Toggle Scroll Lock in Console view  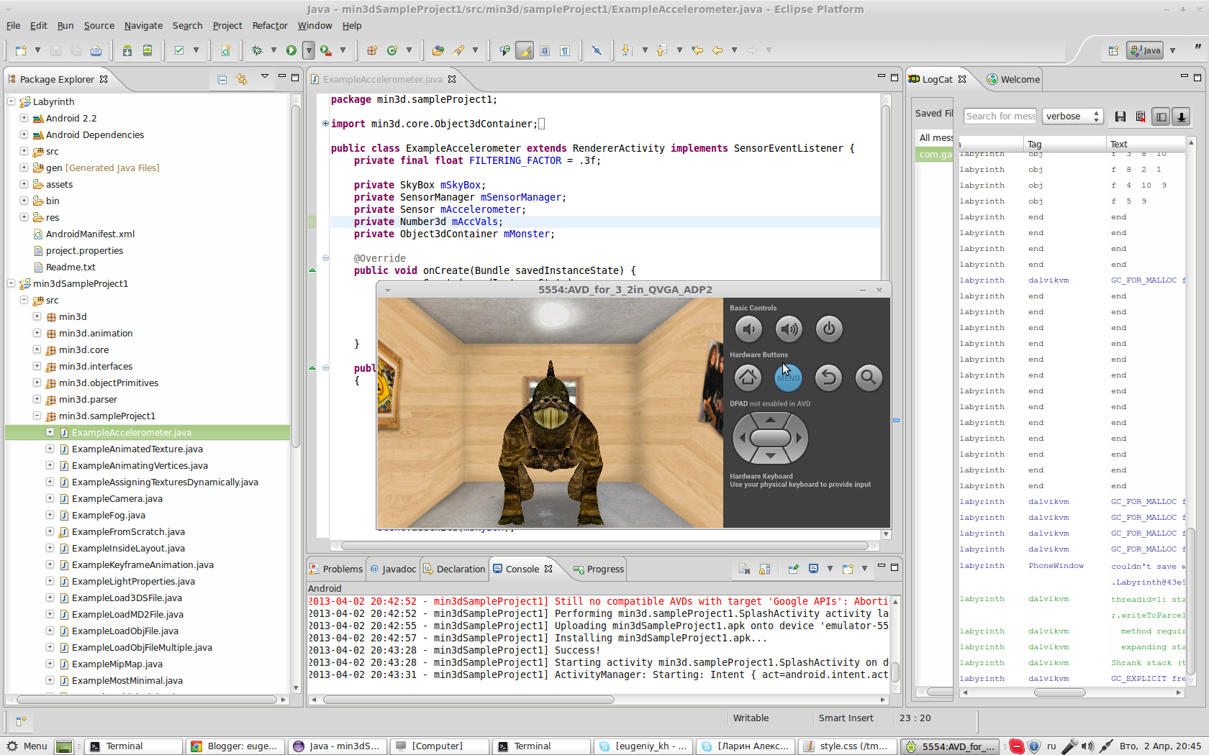764,569
